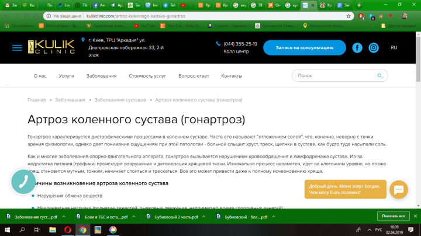Open the 'Заболевания' menu item
421x236 pixels.
point(102,76)
